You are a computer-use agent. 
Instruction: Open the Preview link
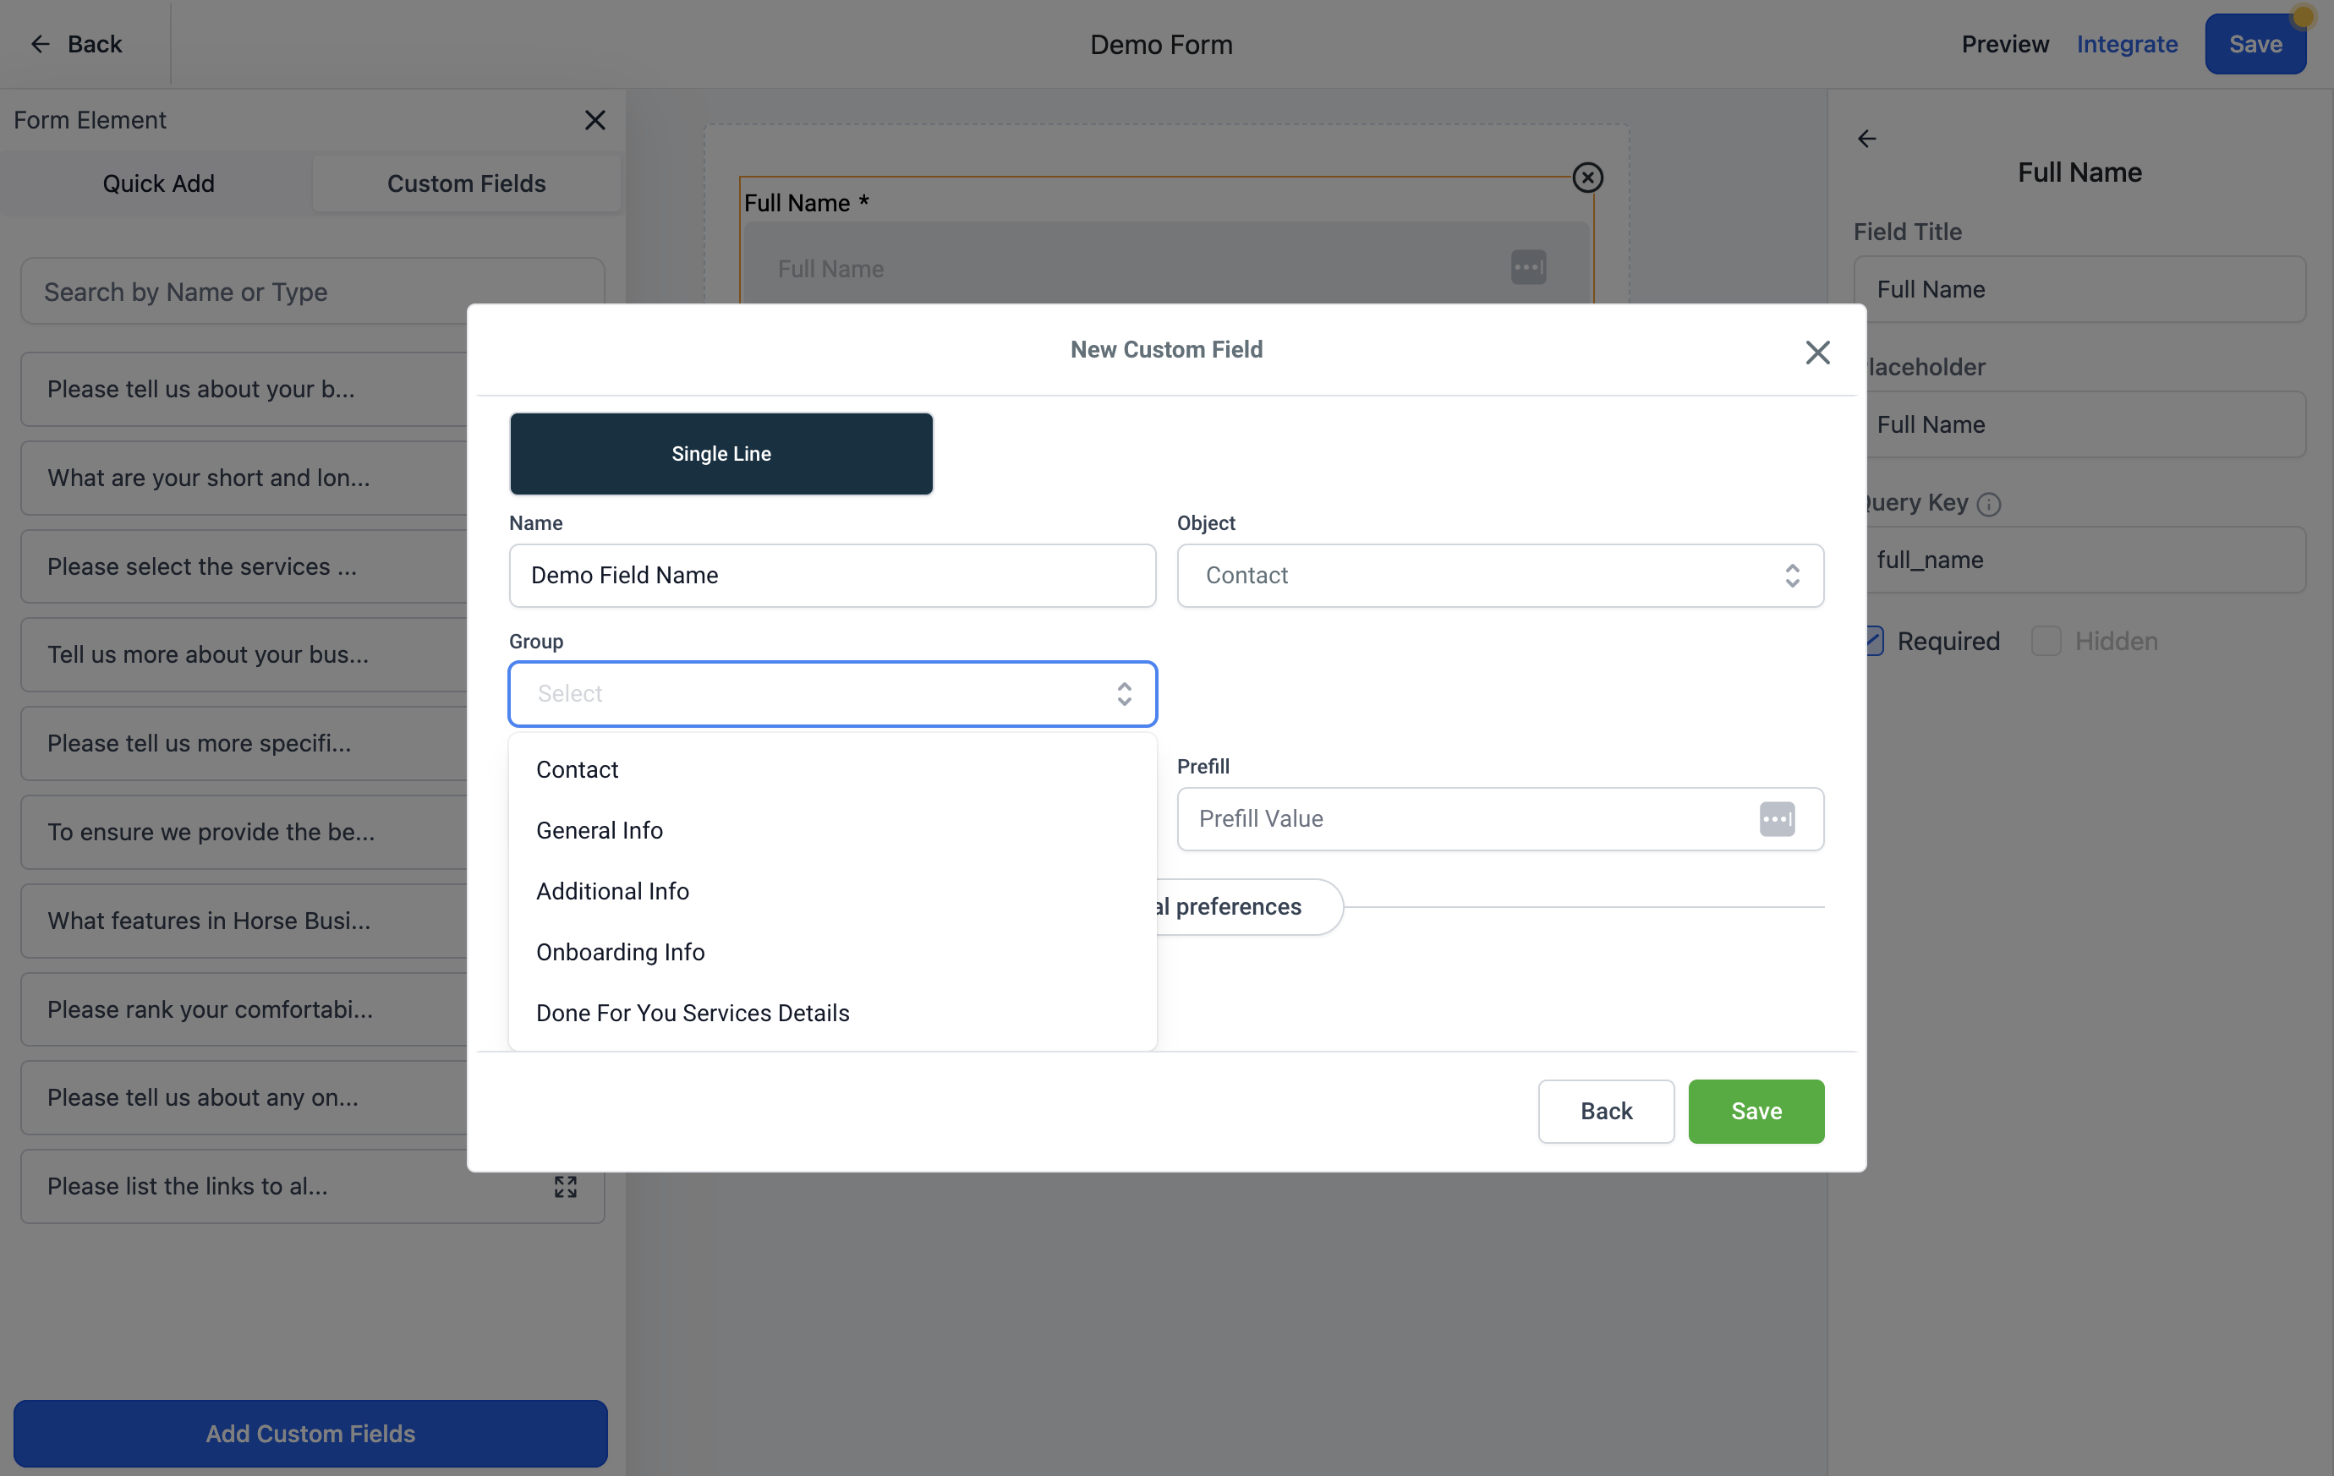[2004, 44]
